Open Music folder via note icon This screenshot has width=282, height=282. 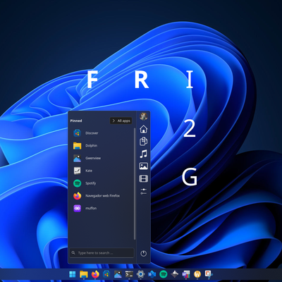[144, 154]
